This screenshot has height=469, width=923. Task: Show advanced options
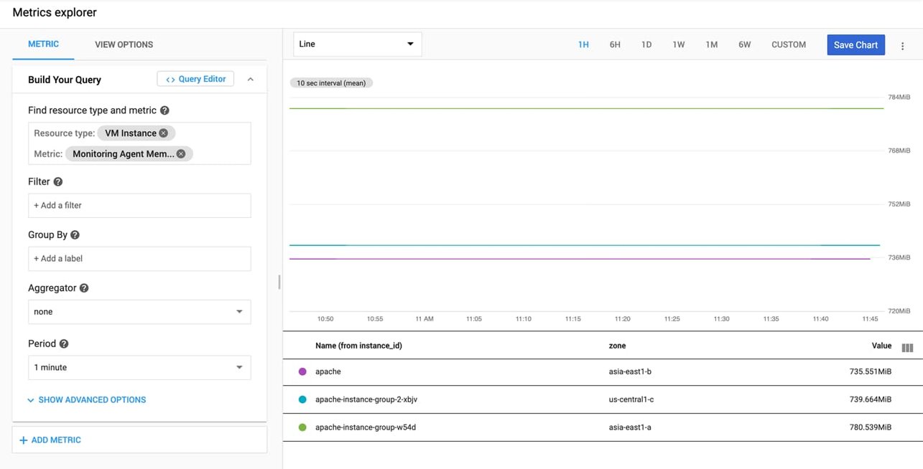pyautogui.click(x=86, y=400)
